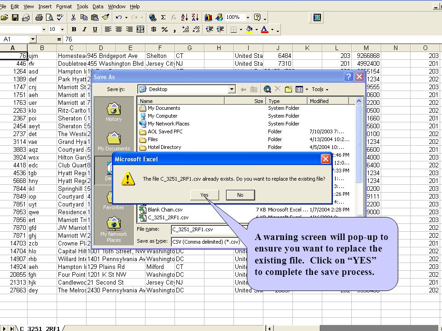Click the Name column header in file list
442x331 pixels.
(x=180, y=101)
